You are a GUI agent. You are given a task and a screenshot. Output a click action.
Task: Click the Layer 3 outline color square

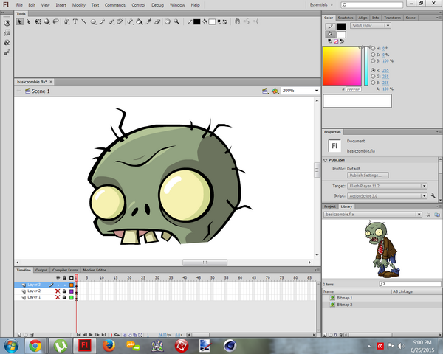(72, 285)
